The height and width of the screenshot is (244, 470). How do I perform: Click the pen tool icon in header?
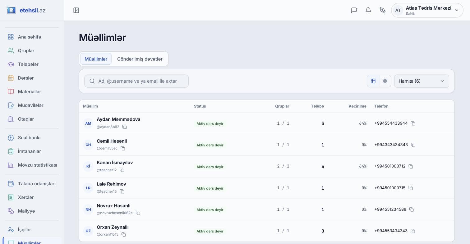[x=383, y=10]
